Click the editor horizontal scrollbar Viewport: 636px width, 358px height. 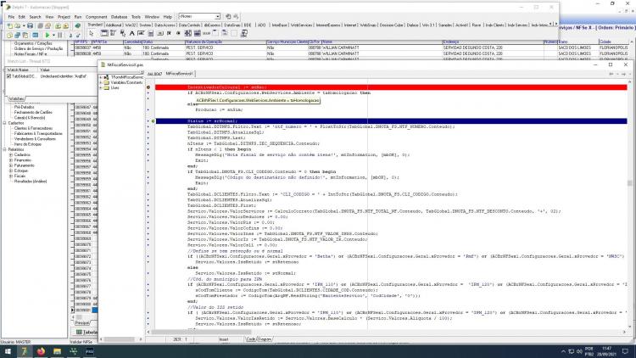tap(387, 332)
